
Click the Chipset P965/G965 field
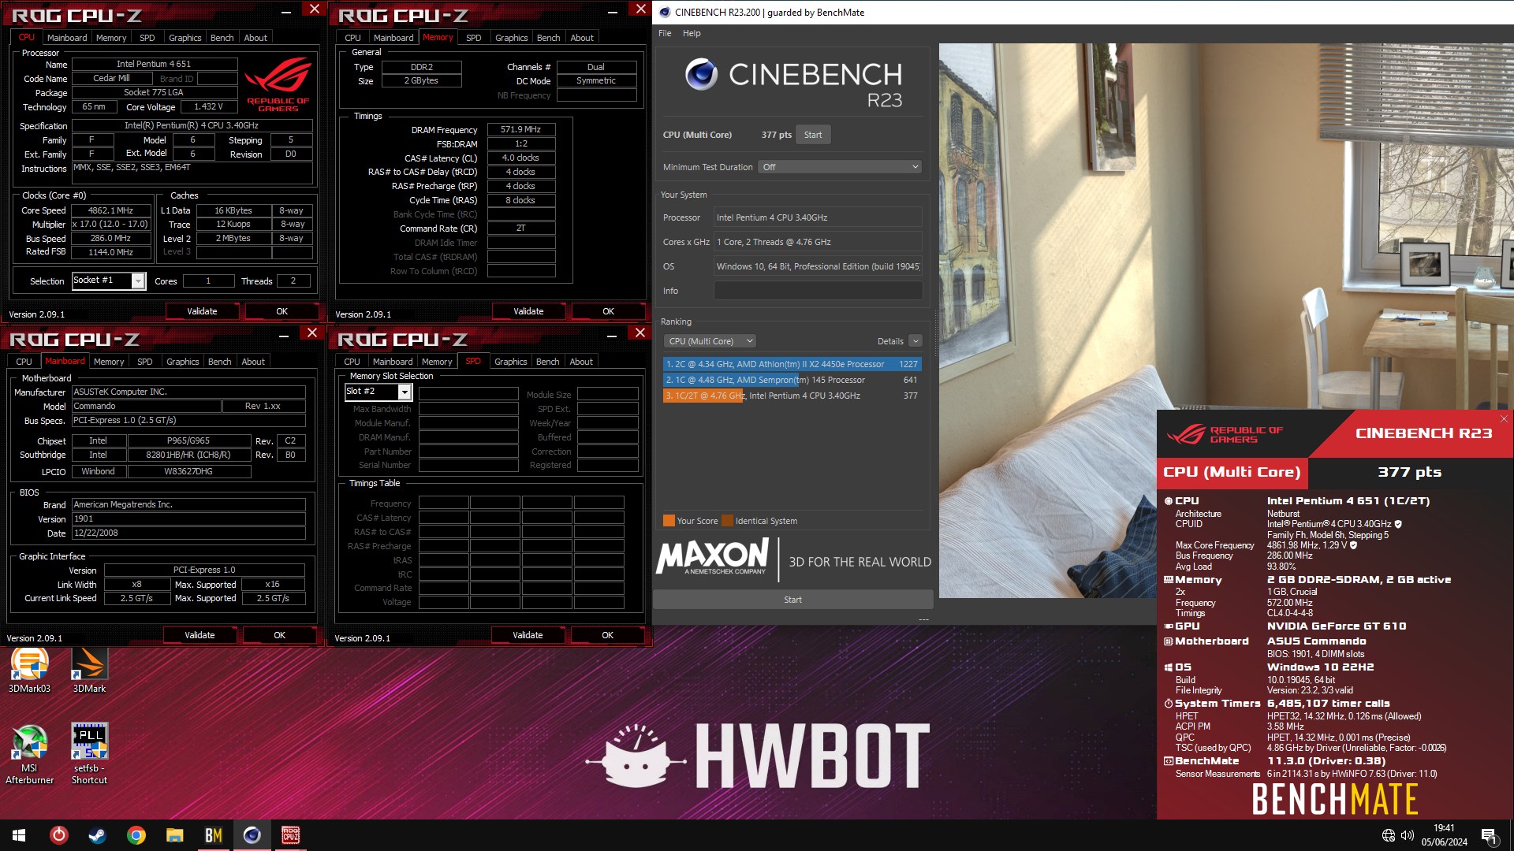pyautogui.click(x=188, y=441)
